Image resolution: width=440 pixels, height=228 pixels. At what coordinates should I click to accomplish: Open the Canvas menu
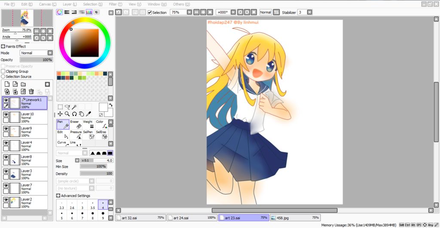(x=48, y=4)
